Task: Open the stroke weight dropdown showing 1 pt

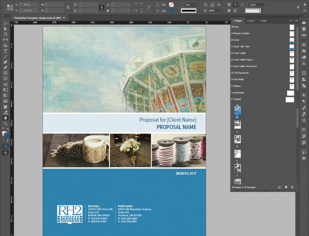Action: 199,5
